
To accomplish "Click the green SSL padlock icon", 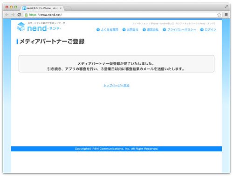I will pos(26,15).
